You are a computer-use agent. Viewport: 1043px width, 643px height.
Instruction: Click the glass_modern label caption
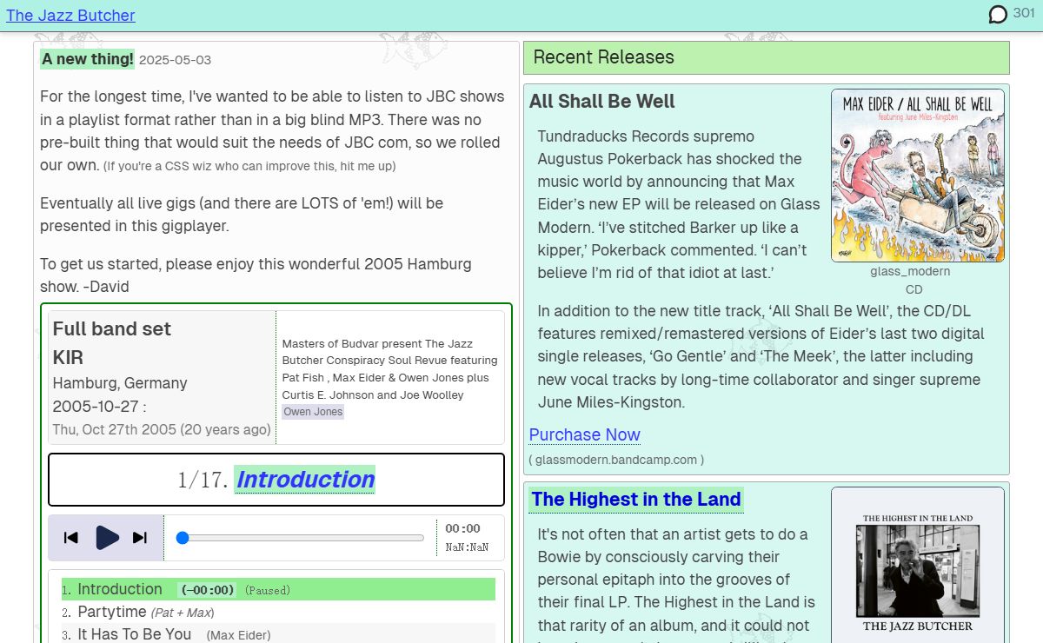coord(910,271)
